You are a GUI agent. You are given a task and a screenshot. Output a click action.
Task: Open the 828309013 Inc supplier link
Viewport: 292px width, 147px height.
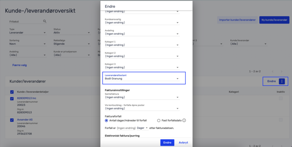27,98
